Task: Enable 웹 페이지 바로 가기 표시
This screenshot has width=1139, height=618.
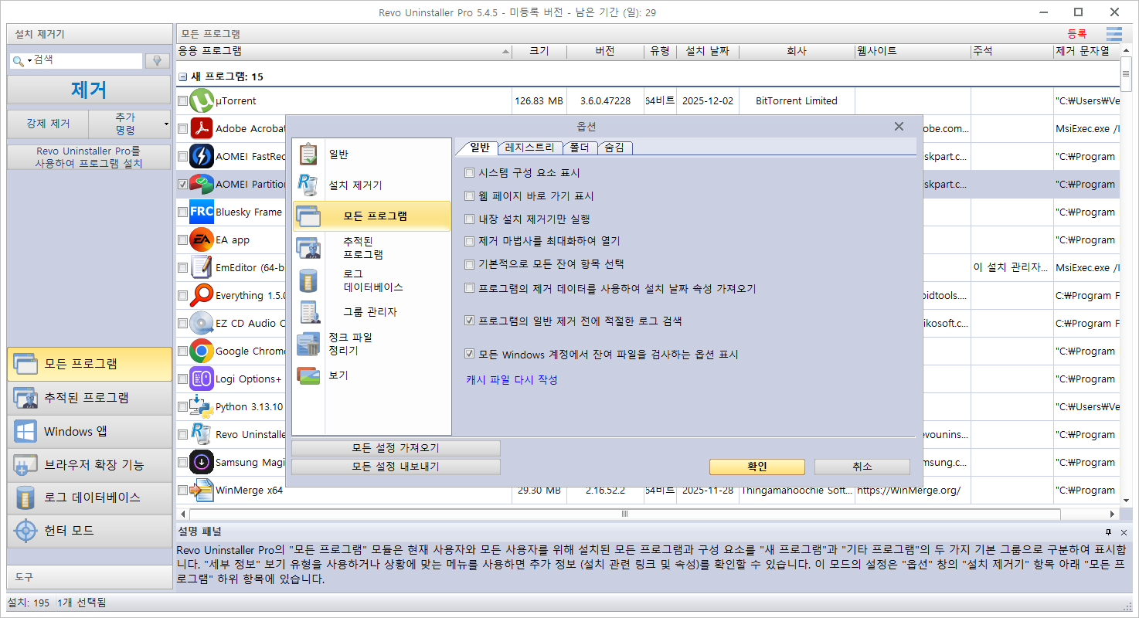Action: click(469, 196)
